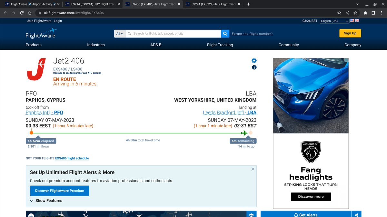Click the flight search input field

[173, 33]
